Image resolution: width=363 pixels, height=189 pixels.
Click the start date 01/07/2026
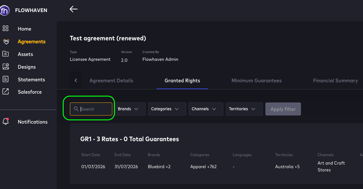pyautogui.click(x=93, y=167)
